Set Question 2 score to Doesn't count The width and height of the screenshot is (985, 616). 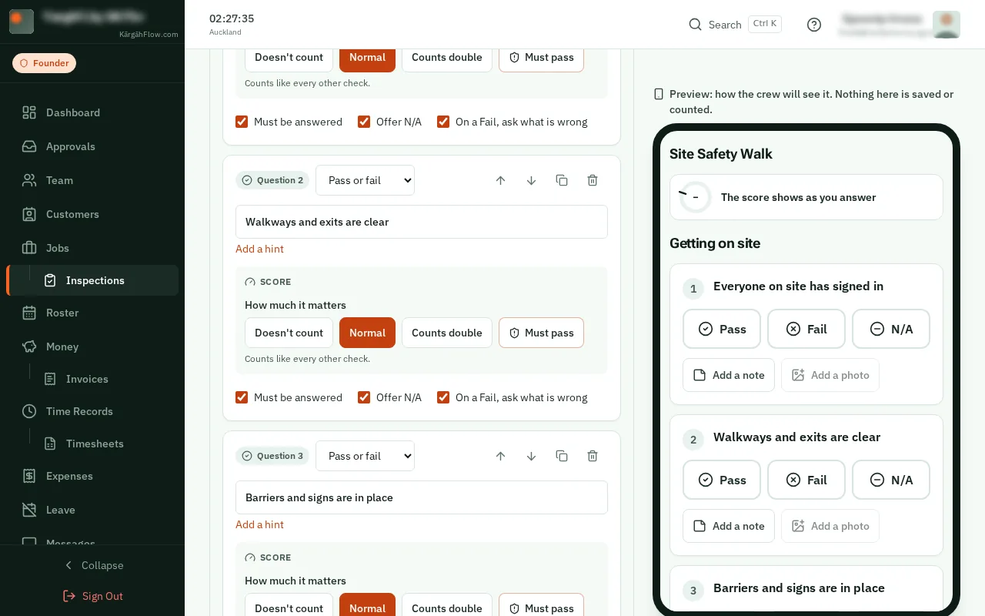click(x=289, y=333)
